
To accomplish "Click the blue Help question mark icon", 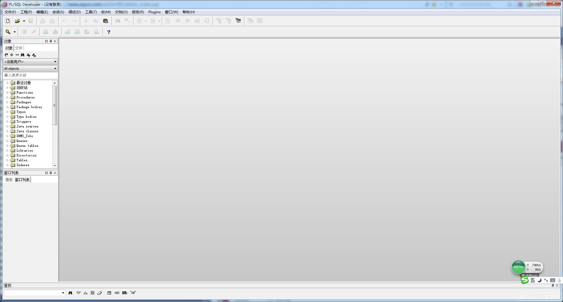I will point(109,32).
